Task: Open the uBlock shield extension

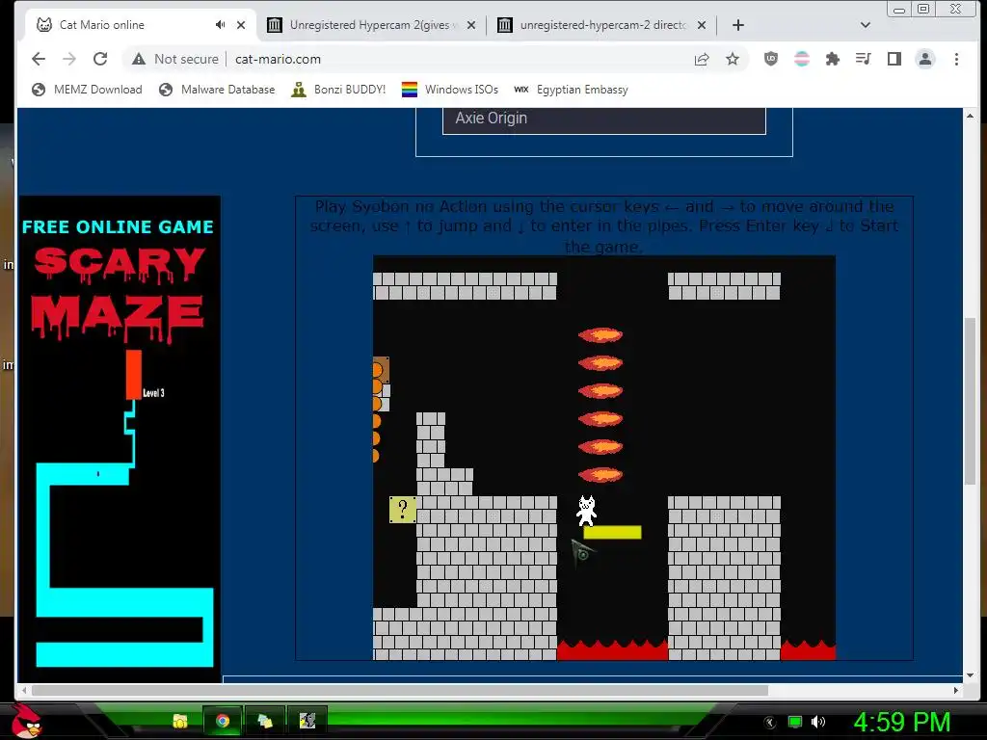Action: point(770,59)
